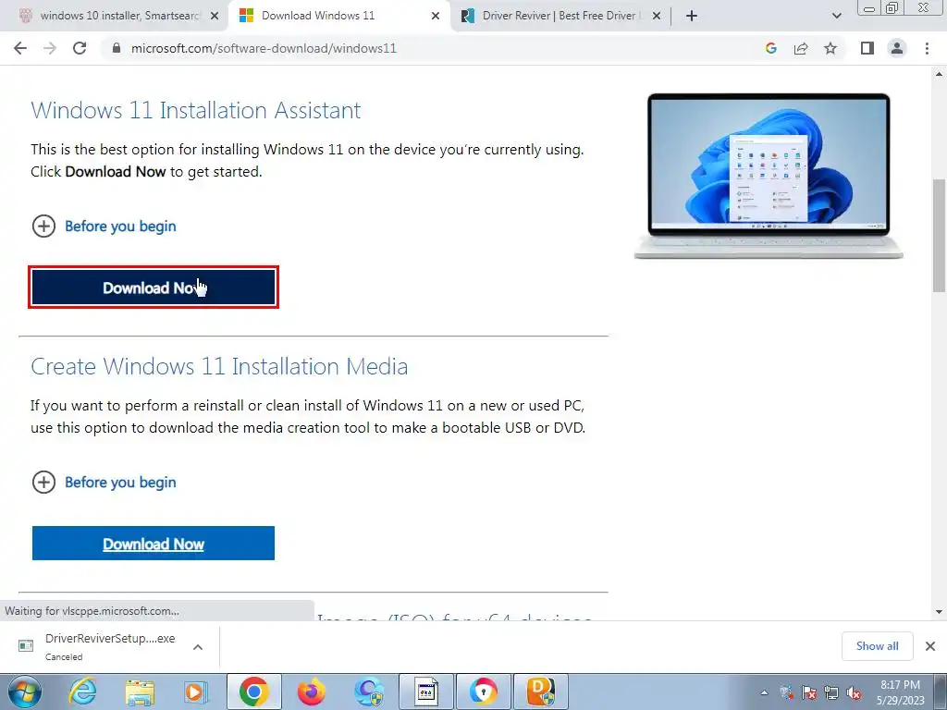Open the clock showing 8:17 PM
Screen dimensions: 947x710
click(x=901, y=692)
